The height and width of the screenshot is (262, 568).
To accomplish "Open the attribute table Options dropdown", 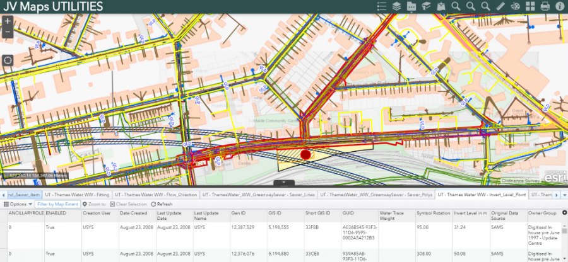I will (x=17, y=204).
